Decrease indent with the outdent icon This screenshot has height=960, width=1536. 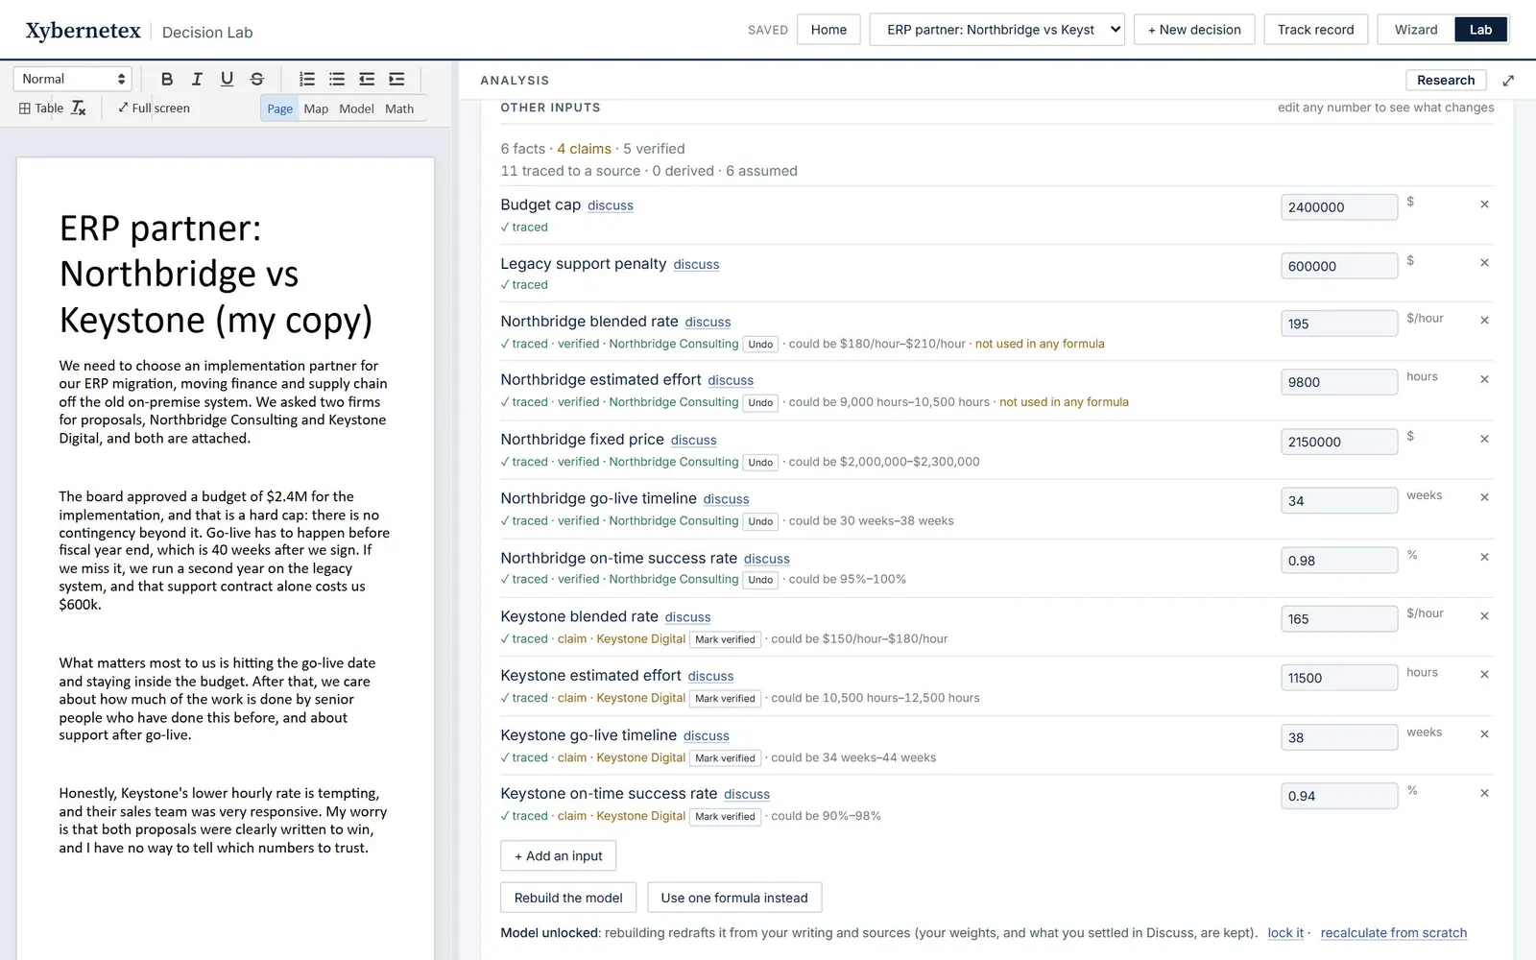point(367,79)
